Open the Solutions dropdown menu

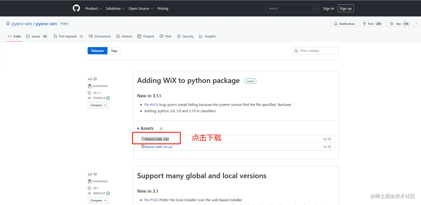(115, 8)
